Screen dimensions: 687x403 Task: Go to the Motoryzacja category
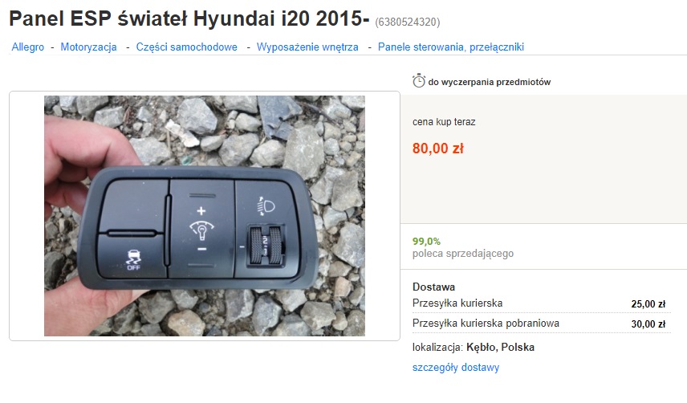coord(88,47)
